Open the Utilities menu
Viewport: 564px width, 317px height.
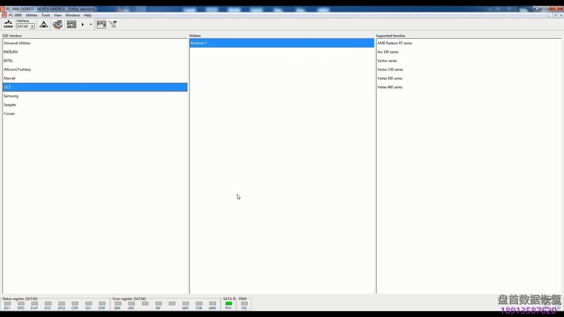click(x=31, y=15)
